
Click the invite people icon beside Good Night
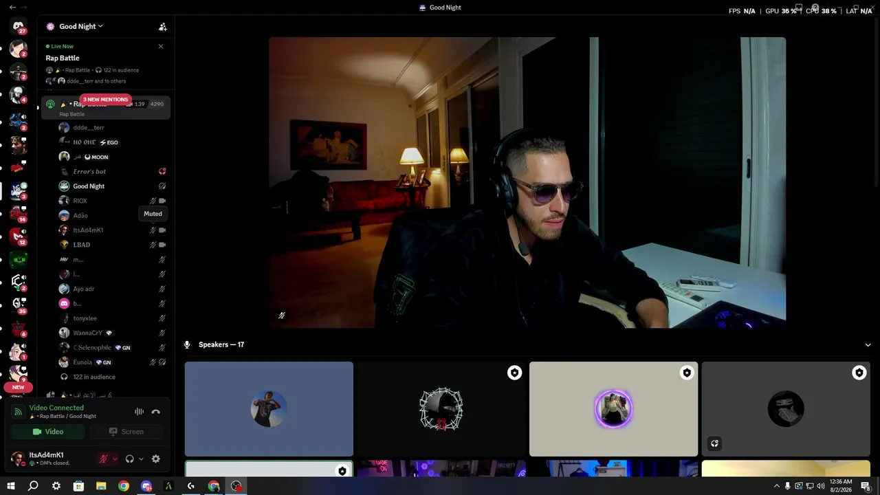click(x=163, y=27)
